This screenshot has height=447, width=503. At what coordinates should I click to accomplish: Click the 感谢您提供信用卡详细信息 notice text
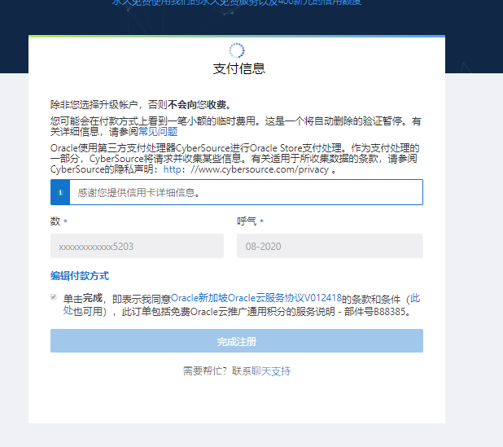138,193
